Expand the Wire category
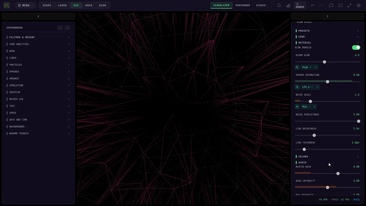Screen dimensions: 366x206 tap(38, 51)
